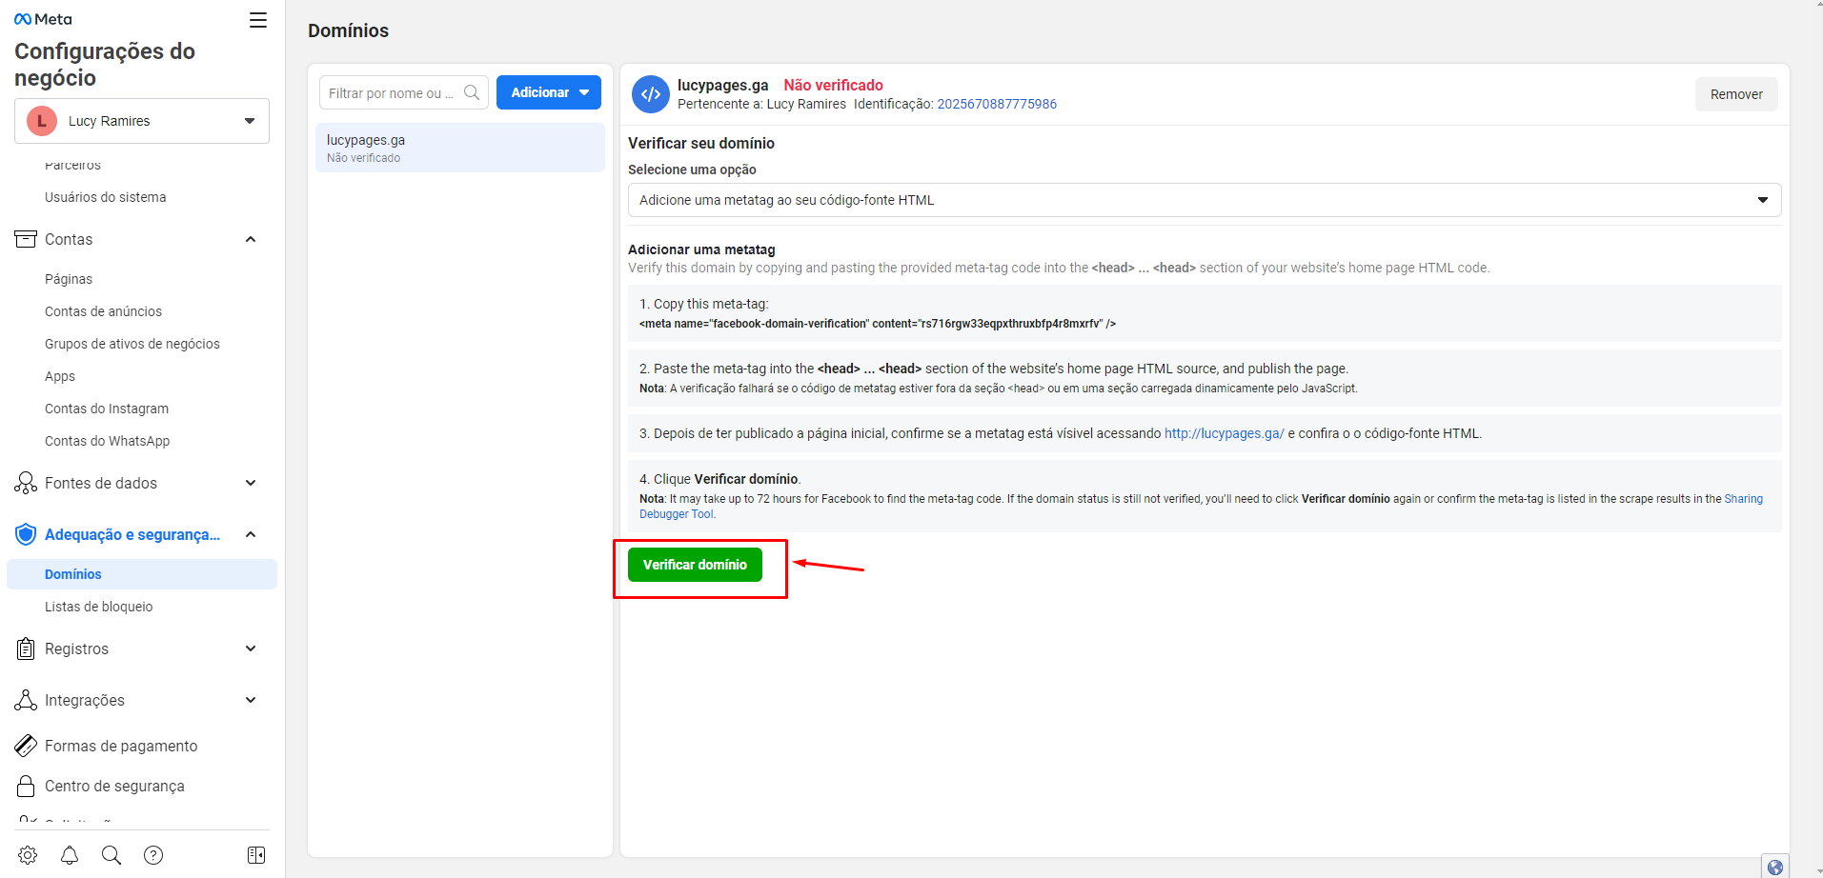1823x878 pixels.
Task: Click the Não verificado status label
Action: click(x=833, y=85)
